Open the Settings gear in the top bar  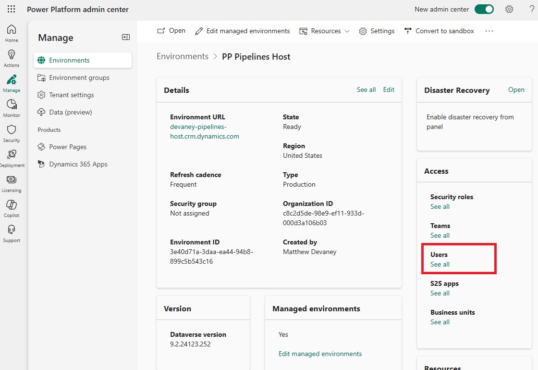pyautogui.click(x=509, y=9)
